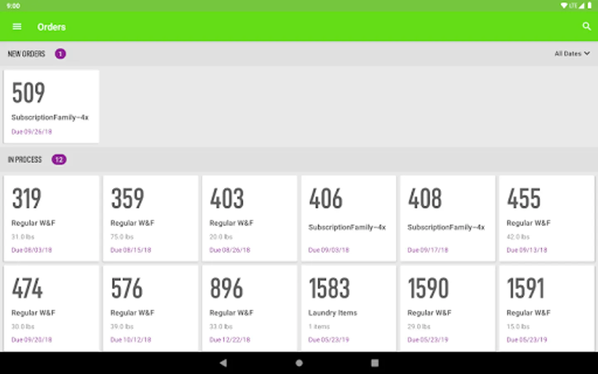This screenshot has height=374, width=598.
Task: Tap the battery status icon
Action: point(589,6)
